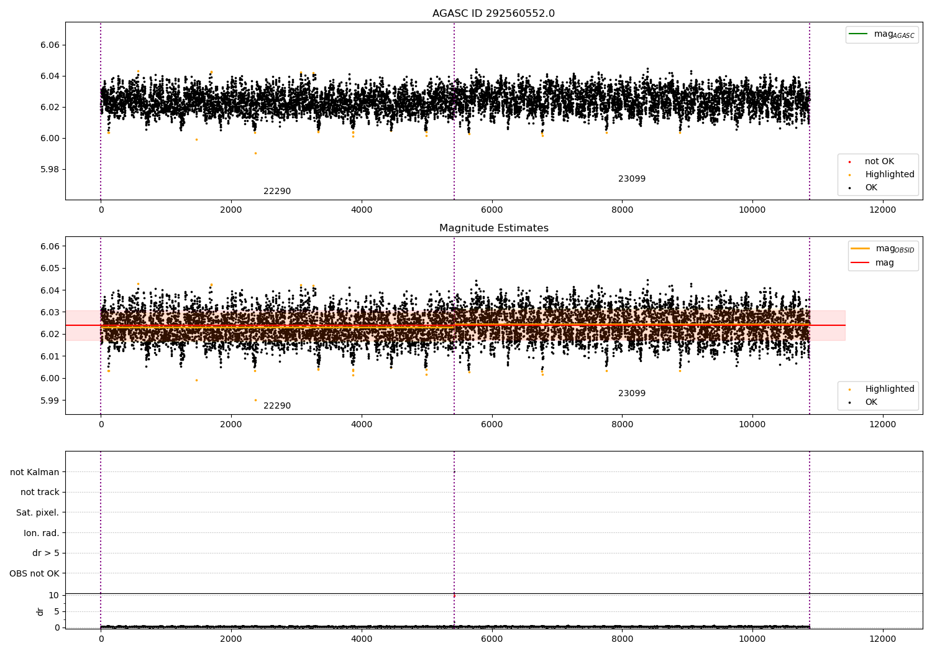The image size is (932, 653).
Task: Click the 'OBS not OK' row label
Action: (x=35, y=573)
